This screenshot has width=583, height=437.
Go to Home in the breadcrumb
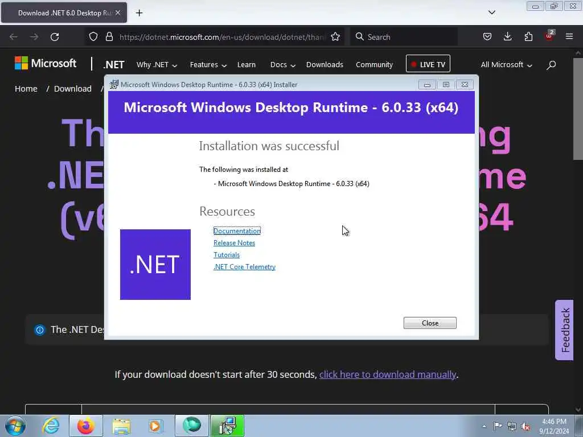click(26, 89)
